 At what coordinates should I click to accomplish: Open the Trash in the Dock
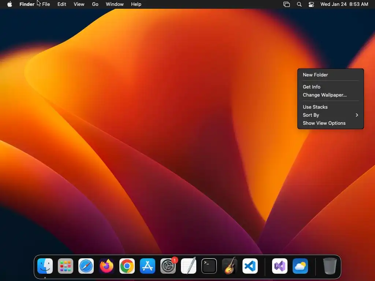click(330, 266)
